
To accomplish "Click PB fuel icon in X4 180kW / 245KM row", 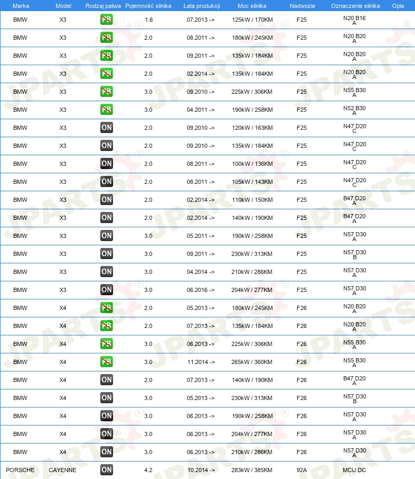I will [107, 308].
